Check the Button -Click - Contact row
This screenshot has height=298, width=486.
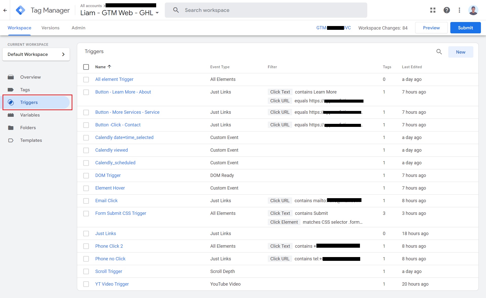click(x=86, y=125)
